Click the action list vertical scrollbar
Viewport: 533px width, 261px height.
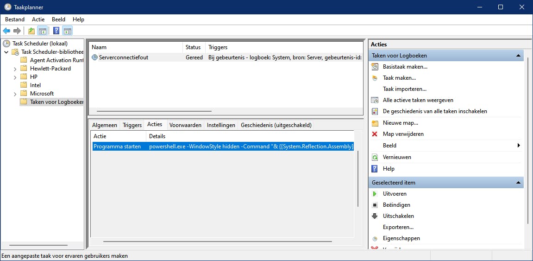(x=358, y=178)
